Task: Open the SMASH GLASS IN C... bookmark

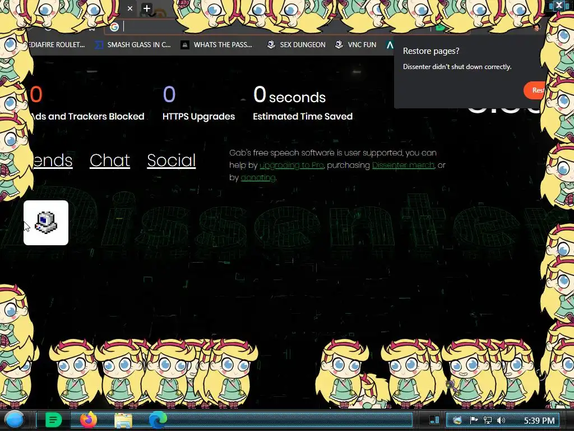Action: pos(133,45)
